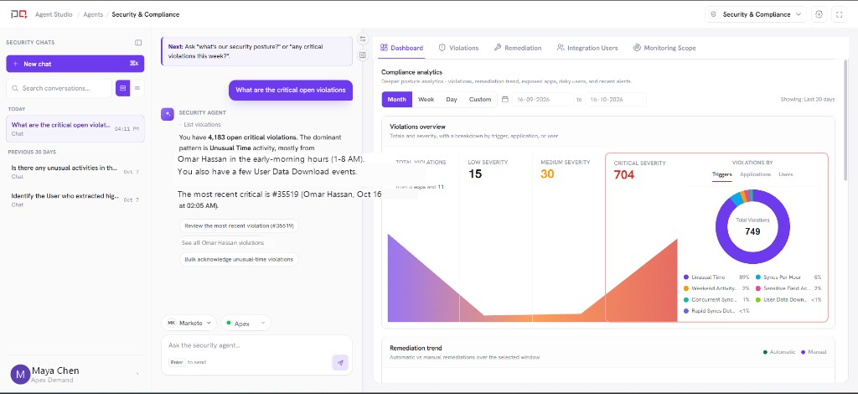This screenshot has height=394, width=858.
Task: Open the unusual activities chat from Oct 7
Action: click(75, 171)
